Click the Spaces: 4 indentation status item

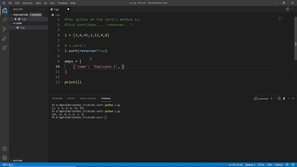[250, 165]
